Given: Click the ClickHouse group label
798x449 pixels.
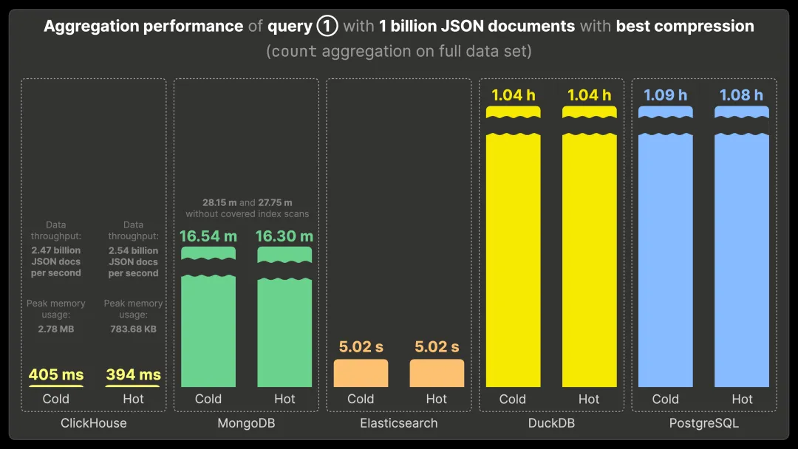Looking at the screenshot, I should tap(94, 423).
